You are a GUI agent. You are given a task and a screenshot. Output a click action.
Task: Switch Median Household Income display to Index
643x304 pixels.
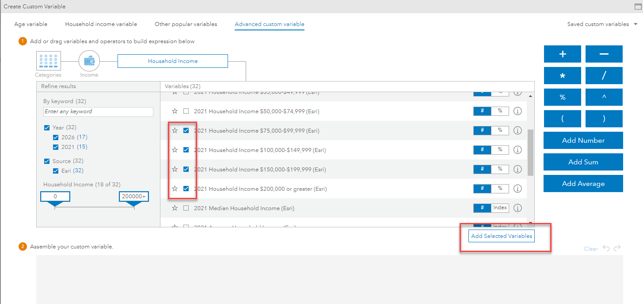tap(501, 208)
